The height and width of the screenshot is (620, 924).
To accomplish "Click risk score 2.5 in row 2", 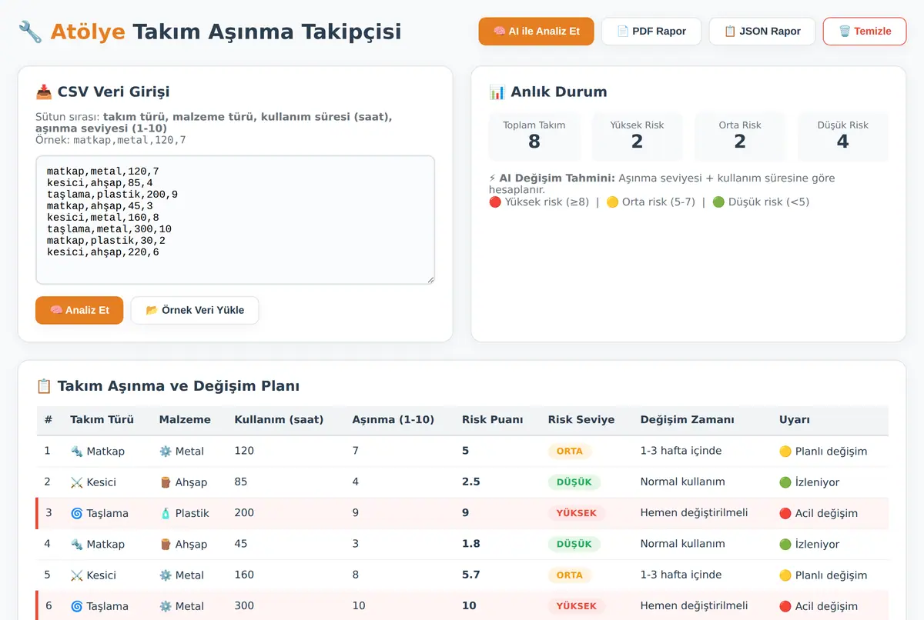I will coord(471,482).
